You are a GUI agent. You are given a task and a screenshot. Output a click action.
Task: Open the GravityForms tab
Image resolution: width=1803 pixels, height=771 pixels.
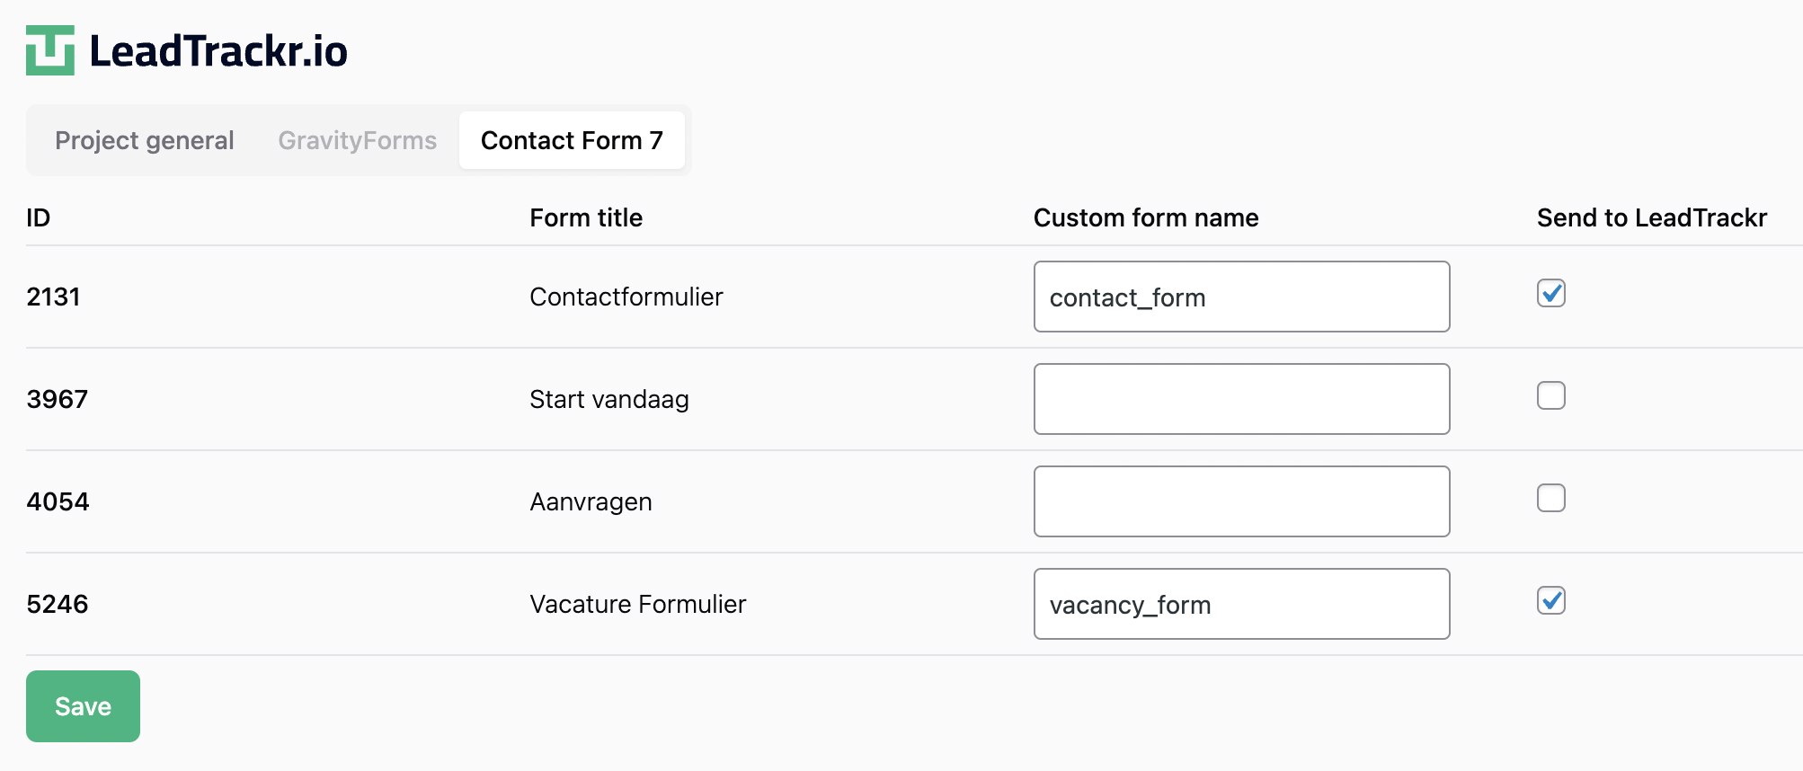tap(358, 140)
